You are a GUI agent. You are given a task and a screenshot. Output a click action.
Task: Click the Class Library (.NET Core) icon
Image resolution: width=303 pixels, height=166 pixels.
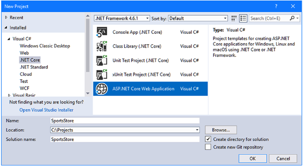point(101,46)
